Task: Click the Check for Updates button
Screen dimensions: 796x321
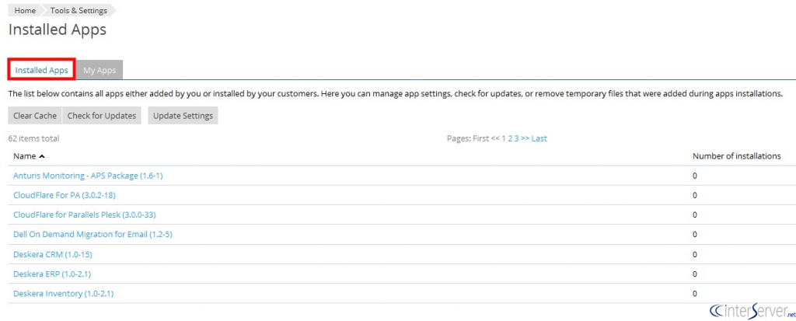Action: coord(102,115)
